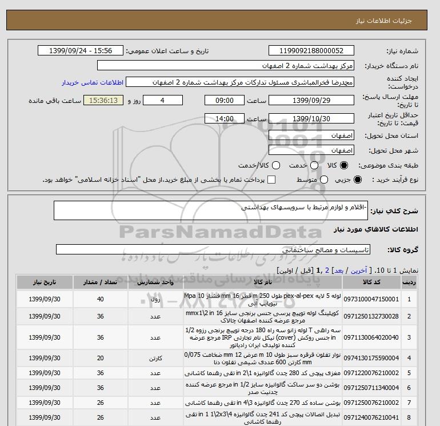Click the quantity 40 in row 1
The width and height of the screenshot is (440, 426).
[x=100, y=300]
